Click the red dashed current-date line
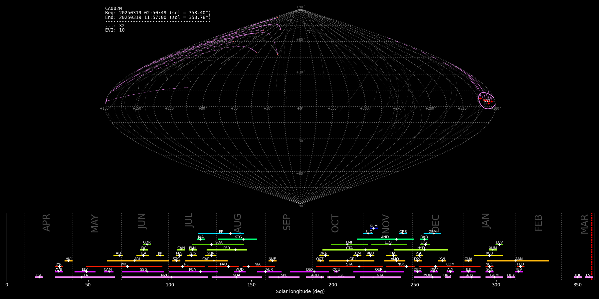The image size is (599, 299). (592, 246)
